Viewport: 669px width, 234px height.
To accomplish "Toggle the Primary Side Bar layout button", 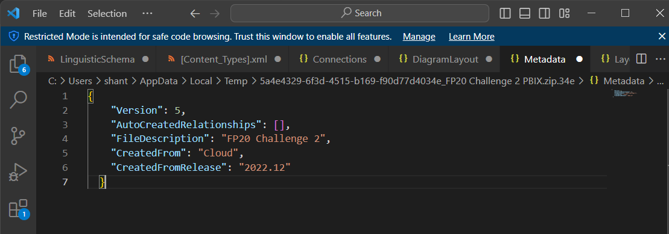I will click(505, 14).
